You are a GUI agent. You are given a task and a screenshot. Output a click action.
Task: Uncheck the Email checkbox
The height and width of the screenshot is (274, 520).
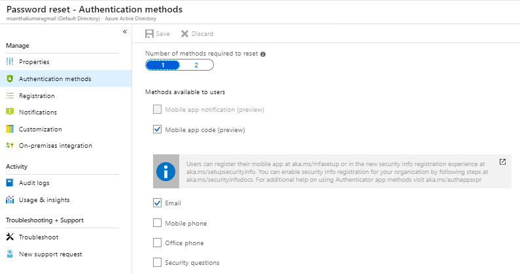pyautogui.click(x=157, y=203)
